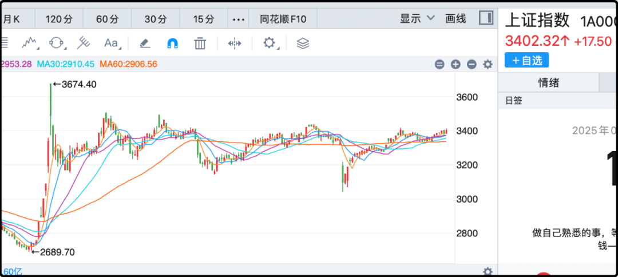Open drawing settings gear dropdown
618x277 pixels.
pyautogui.click(x=270, y=43)
